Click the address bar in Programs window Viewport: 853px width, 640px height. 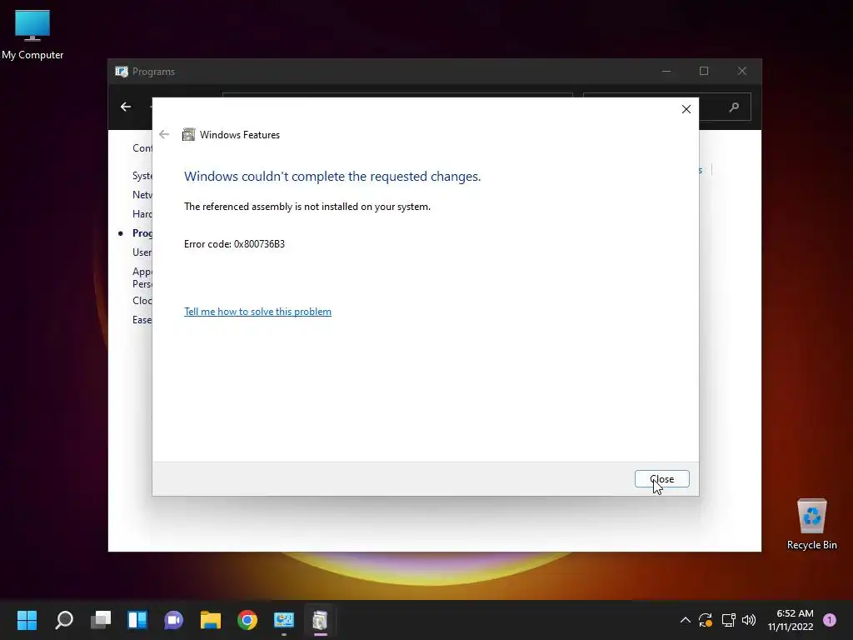click(397, 96)
